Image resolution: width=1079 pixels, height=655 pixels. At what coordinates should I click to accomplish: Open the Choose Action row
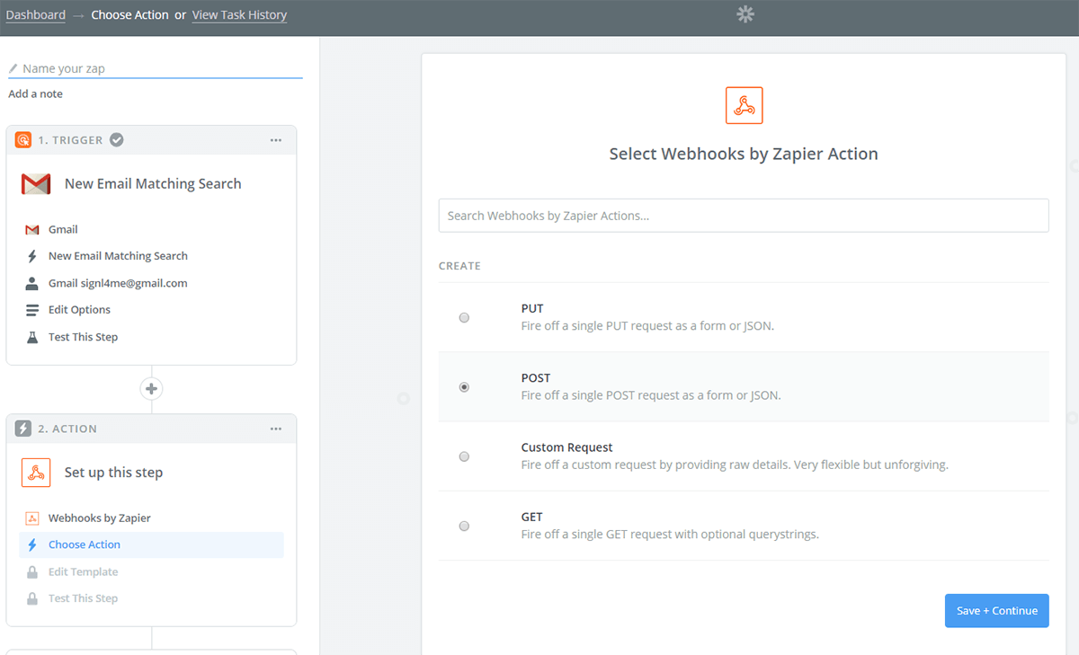[x=151, y=544]
